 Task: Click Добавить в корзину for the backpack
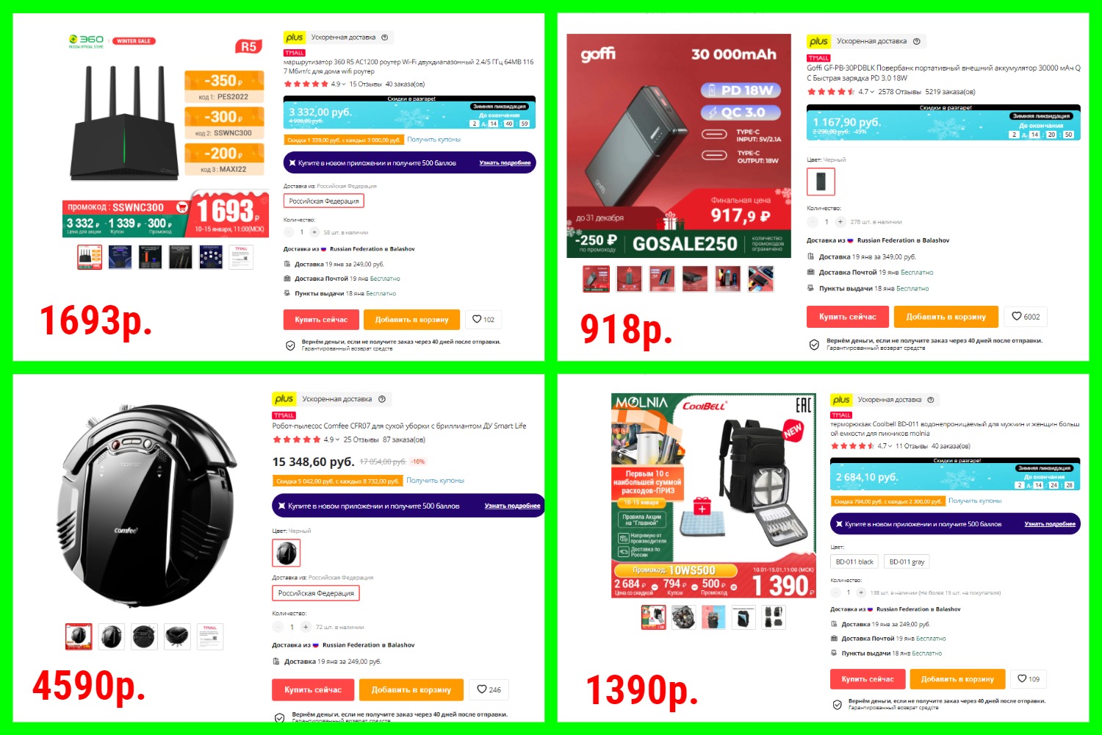[957, 678]
